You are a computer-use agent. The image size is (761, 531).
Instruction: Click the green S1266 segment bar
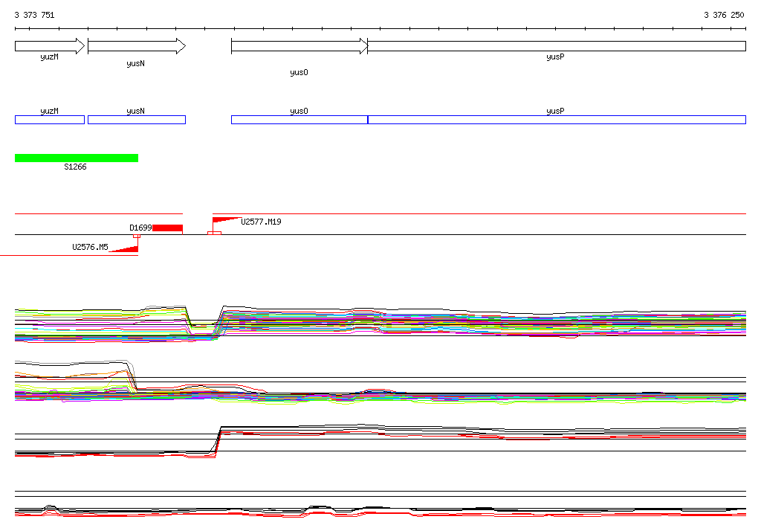coord(77,158)
